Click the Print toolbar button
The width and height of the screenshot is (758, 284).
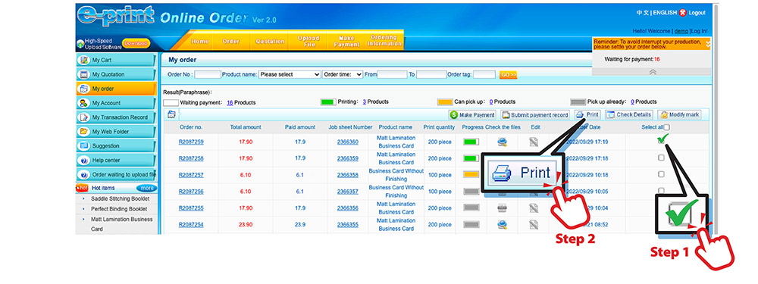tap(587, 115)
